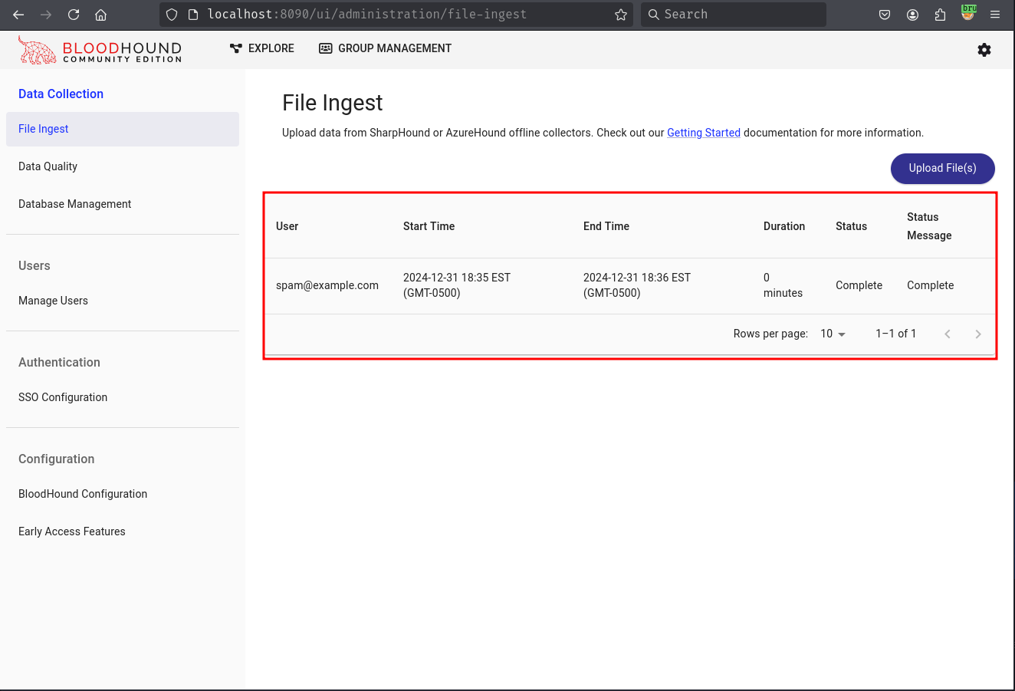The image size is (1015, 691).
Task: Open the Getting Started documentation link
Action: pyautogui.click(x=703, y=133)
